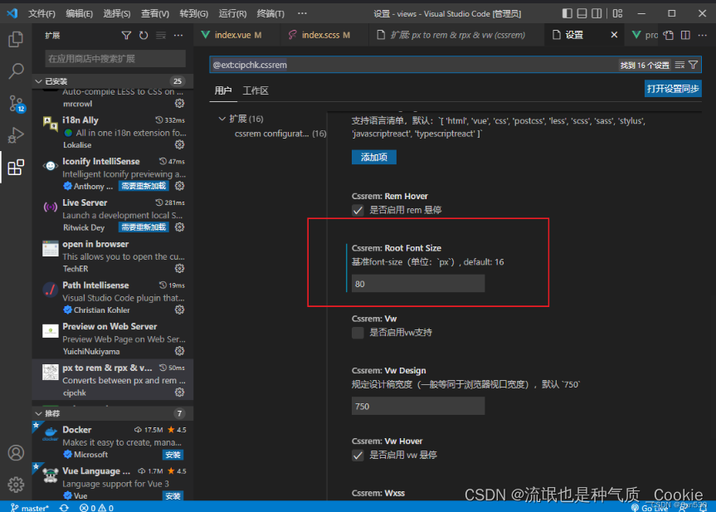Close the 设置 settings tab
Viewport: 716px width, 512px height.
(614, 35)
